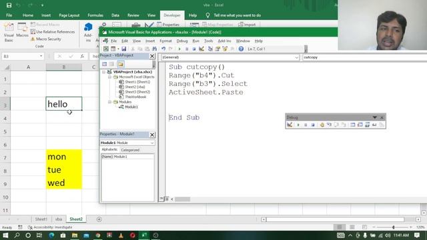Open the VBA Insert menu

(150, 41)
